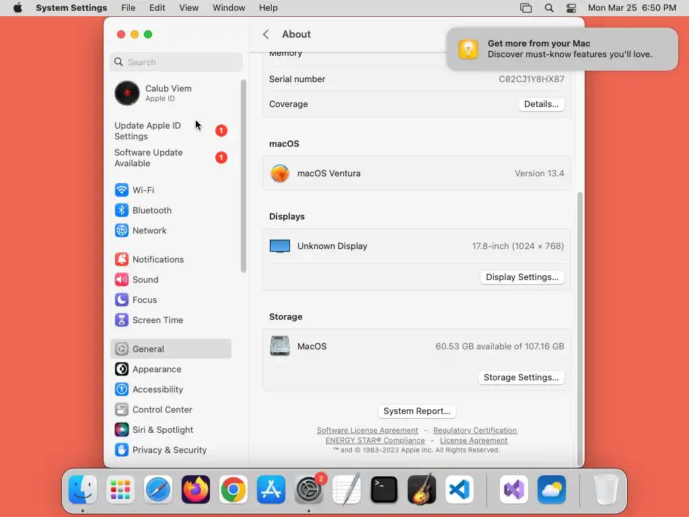Open Siri & Spotlight settings

(170, 430)
